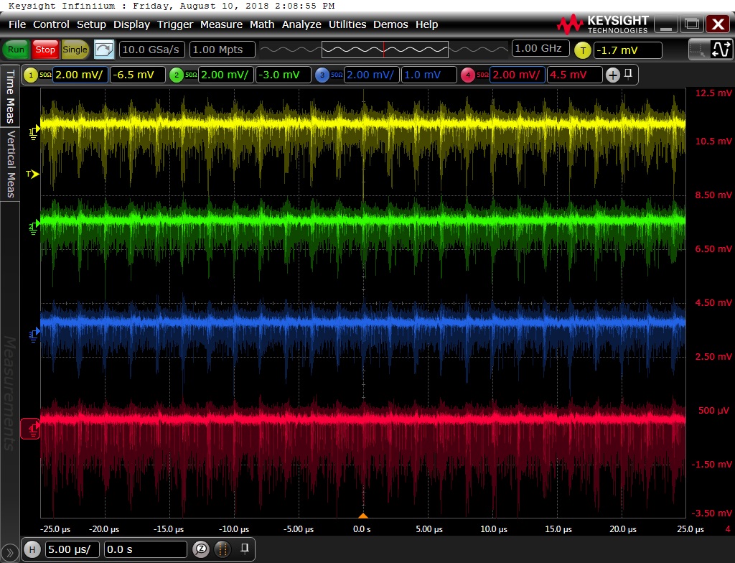The width and height of the screenshot is (735, 563).
Task: Open the horizontal H setup button
Action: pos(32,550)
